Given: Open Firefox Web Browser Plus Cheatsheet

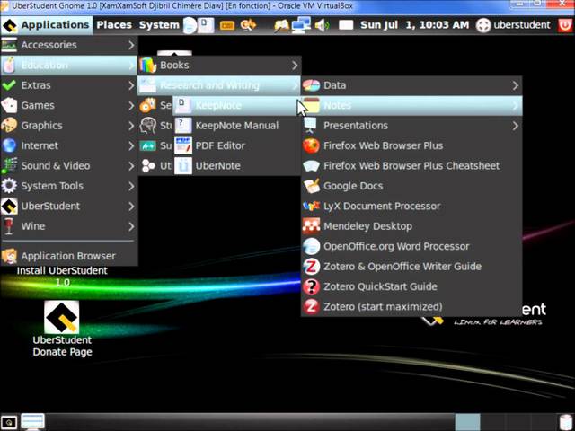Looking at the screenshot, I should [x=411, y=165].
